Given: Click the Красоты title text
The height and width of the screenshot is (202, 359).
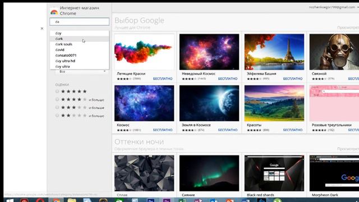Looking at the screenshot, I should tap(254, 125).
